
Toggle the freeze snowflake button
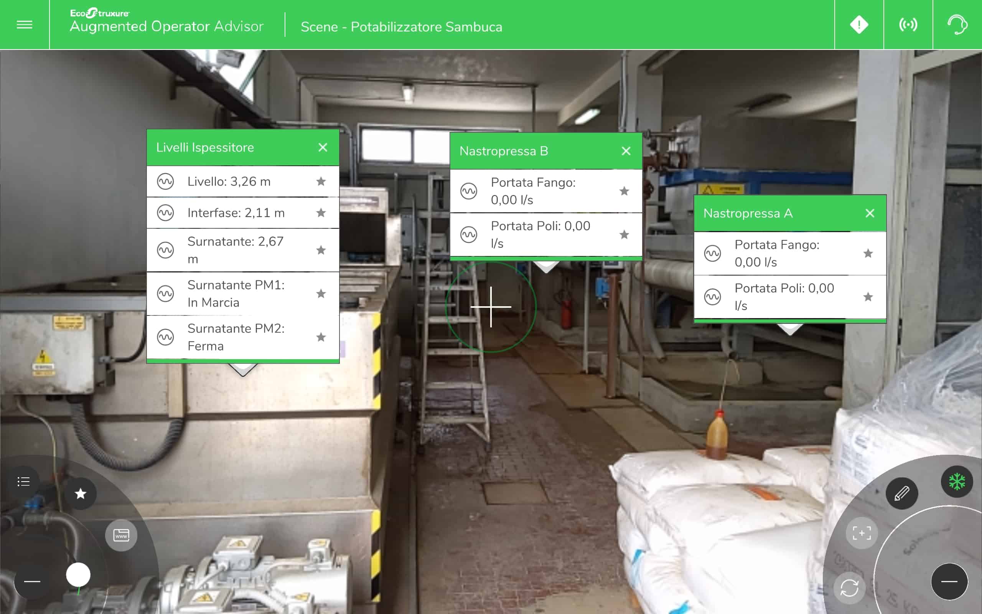(957, 482)
